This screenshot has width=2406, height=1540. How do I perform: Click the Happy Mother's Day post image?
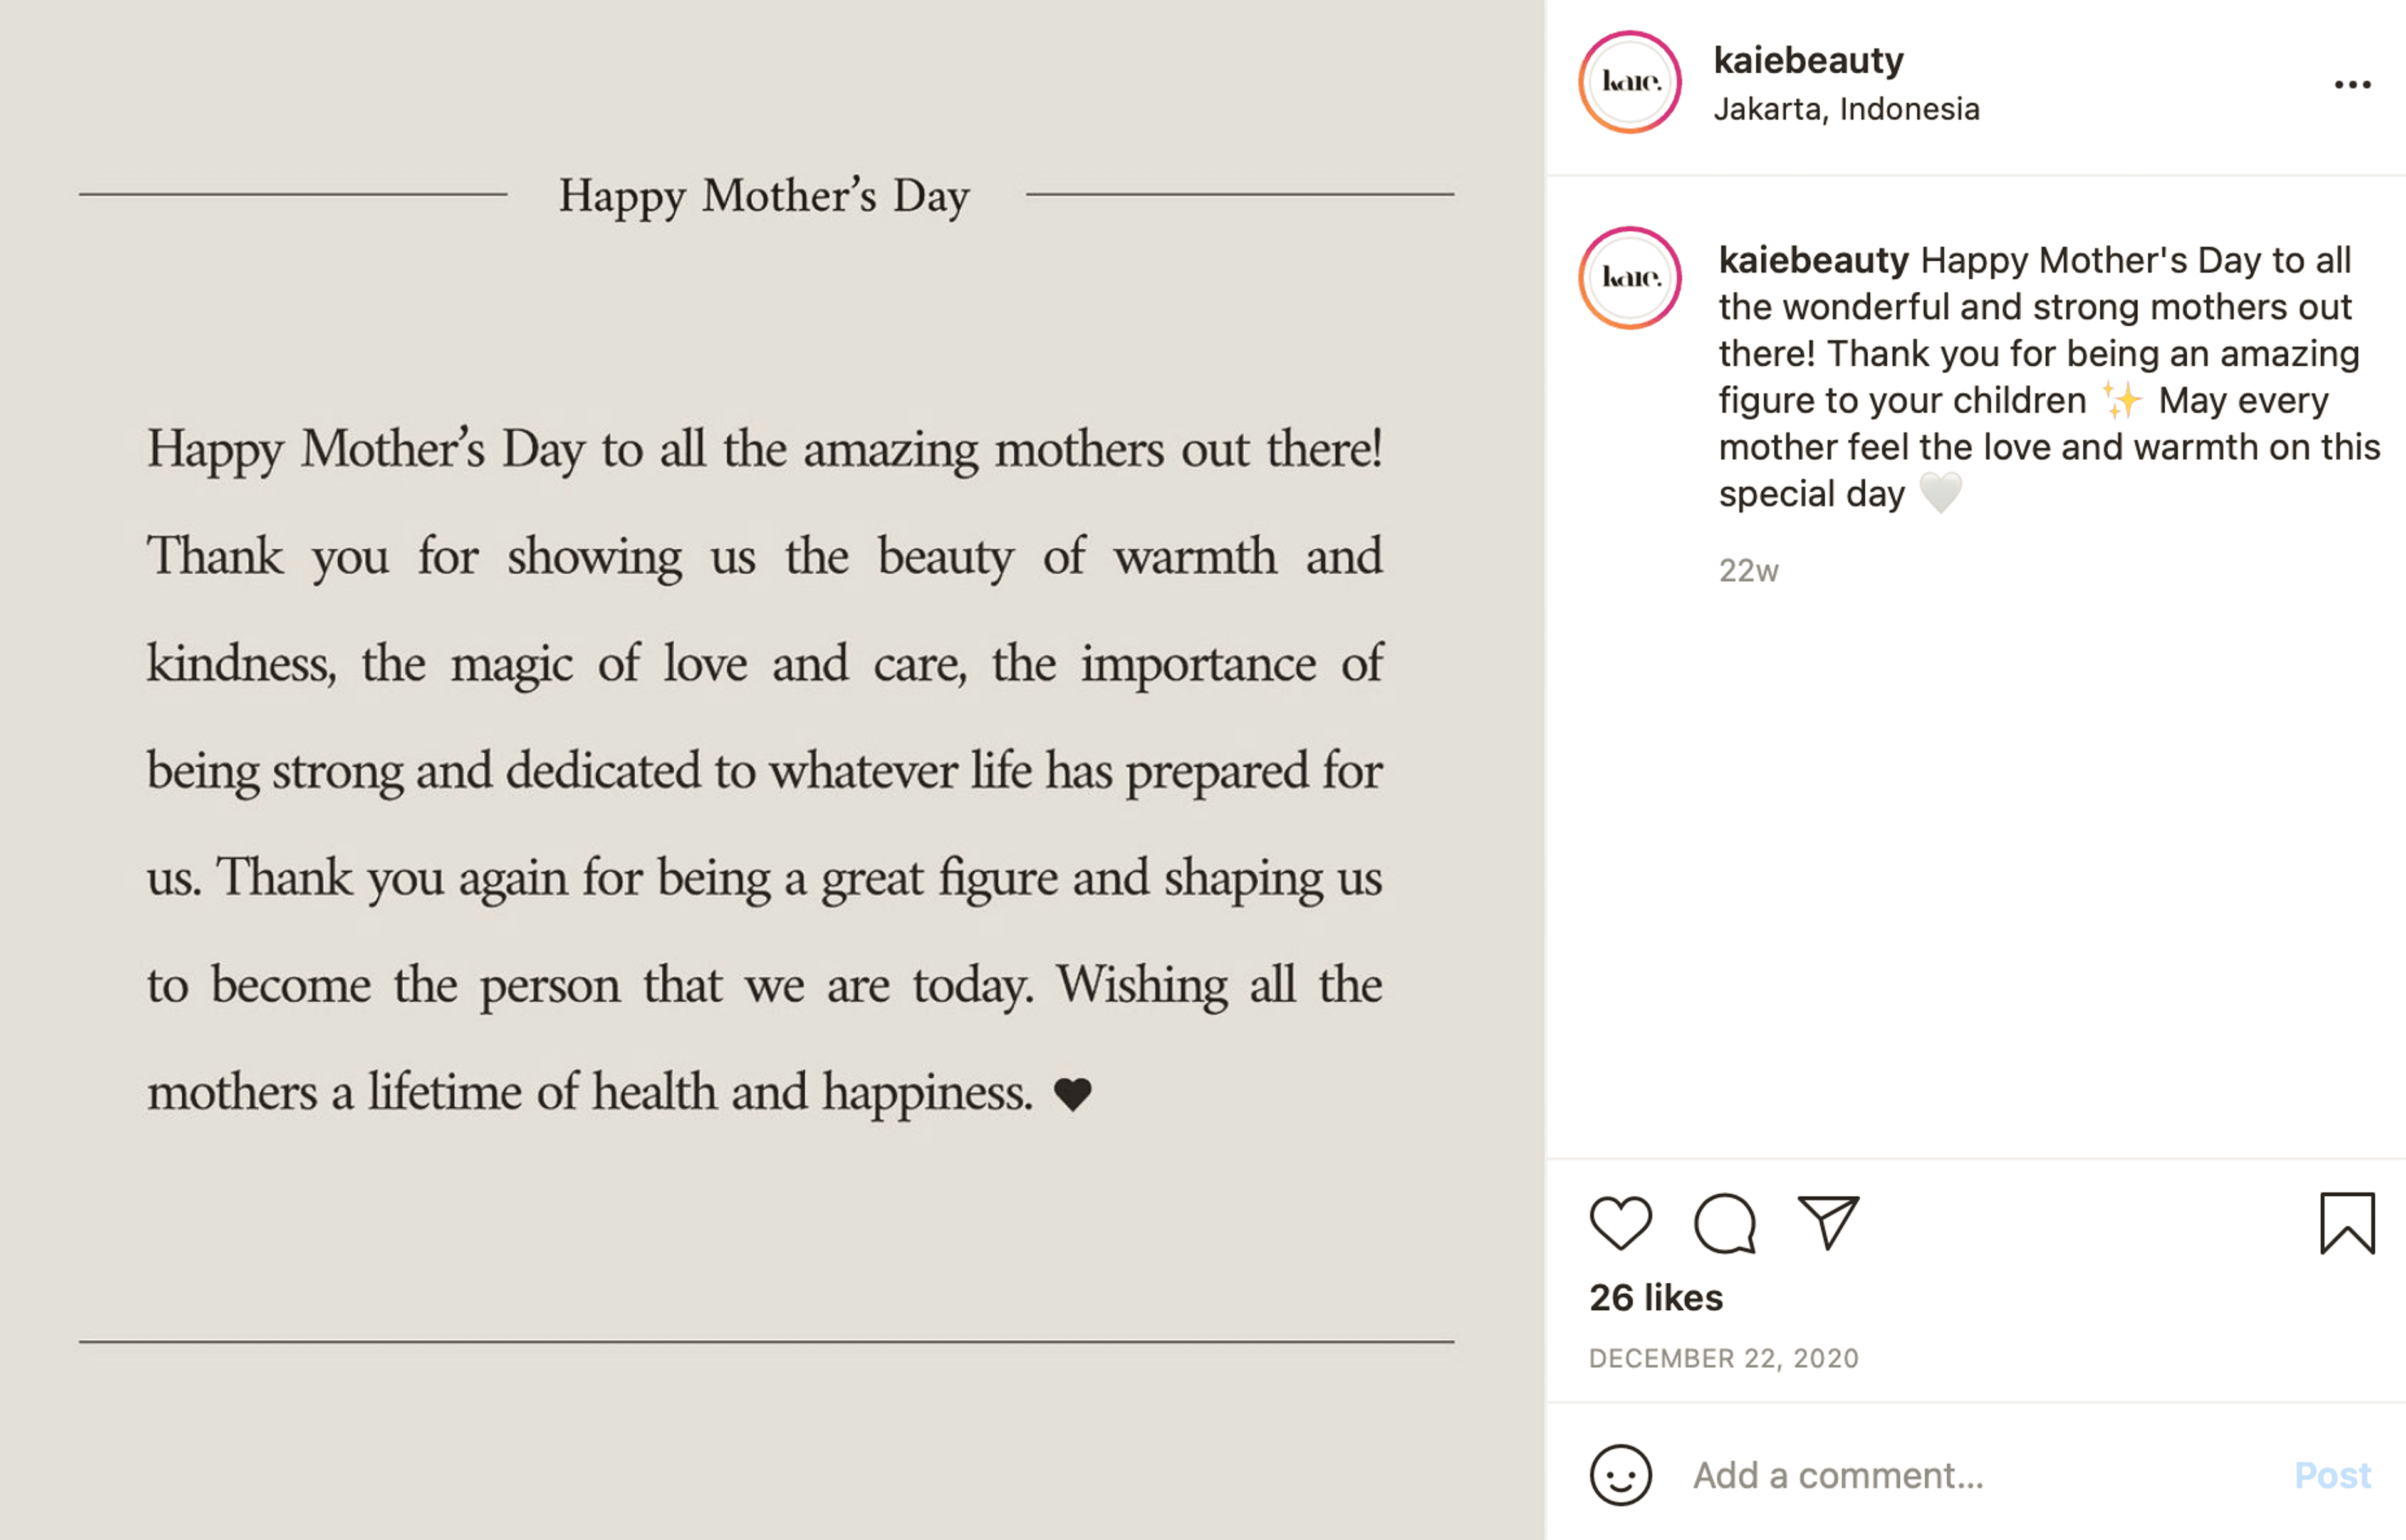coord(773,770)
